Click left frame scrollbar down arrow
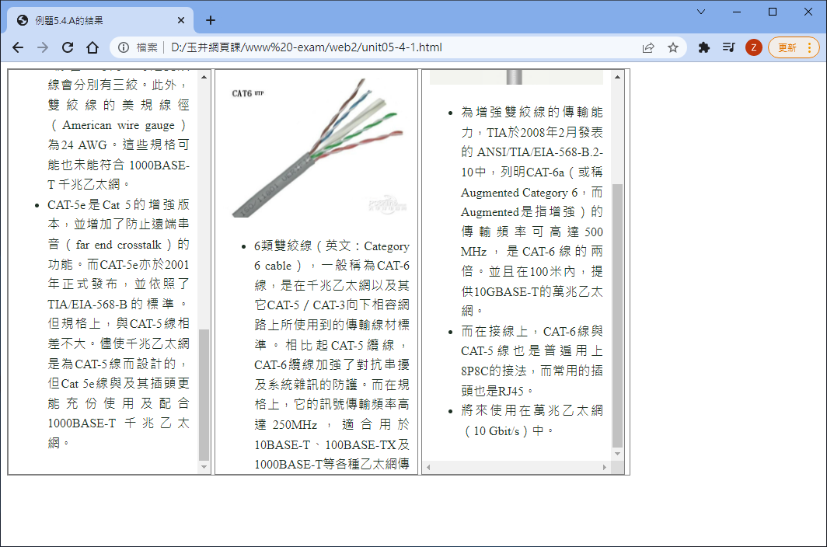The image size is (827, 547). (x=204, y=467)
